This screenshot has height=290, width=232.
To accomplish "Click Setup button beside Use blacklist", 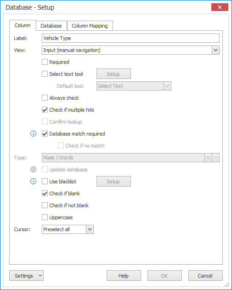I will pos(113,181).
